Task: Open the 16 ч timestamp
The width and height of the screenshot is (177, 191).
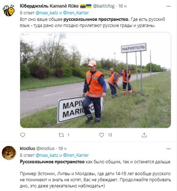Action: click(x=122, y=6)
